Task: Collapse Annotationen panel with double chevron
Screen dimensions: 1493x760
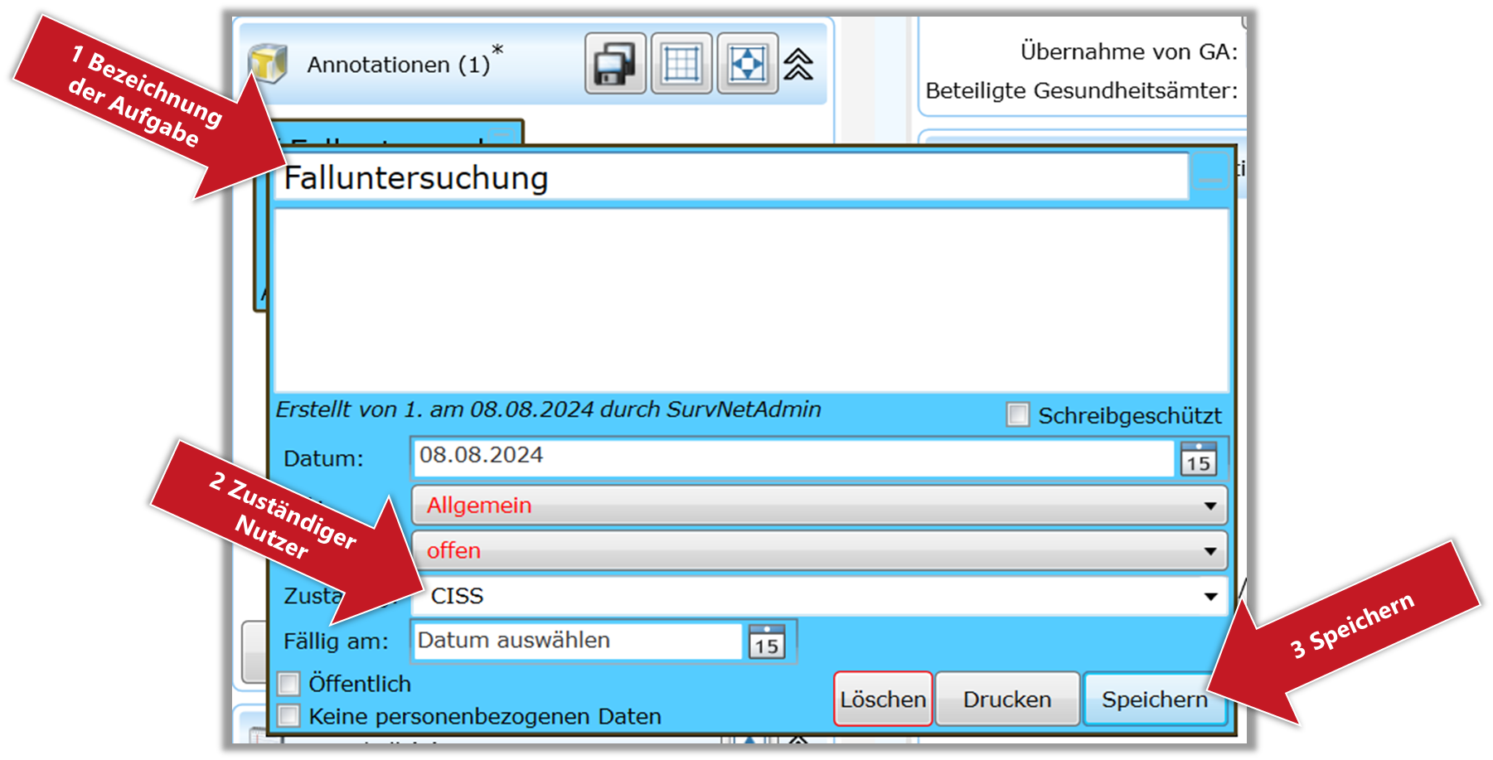Action: click(798, 64)
